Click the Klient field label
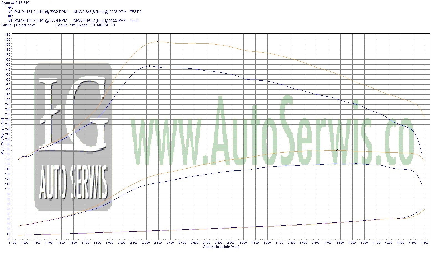The height and width of the screenshot is (254, 439). click(x=7, y=25)
